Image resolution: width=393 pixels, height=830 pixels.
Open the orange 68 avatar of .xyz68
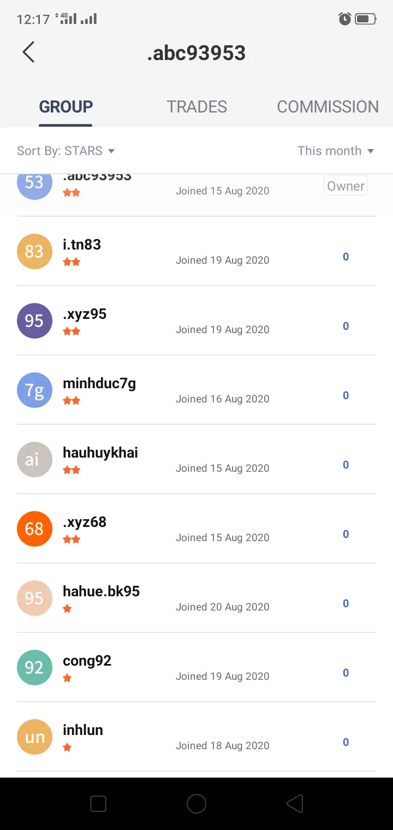coord(34,529)
